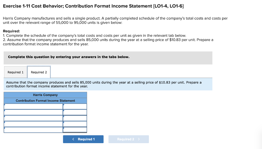This screenshot has height=149, width=262.
Task: Click the Harris Company header cell
Action: click(45, 95)
